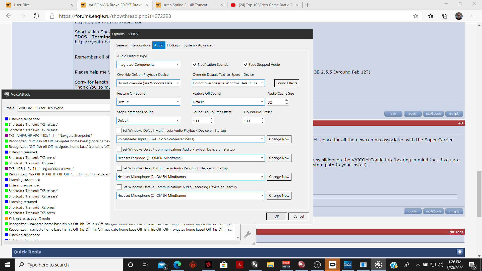Open Microsoft Edge from taskbar
The width and height of the screenshot is (482, 271).
(x=177, y=265)
